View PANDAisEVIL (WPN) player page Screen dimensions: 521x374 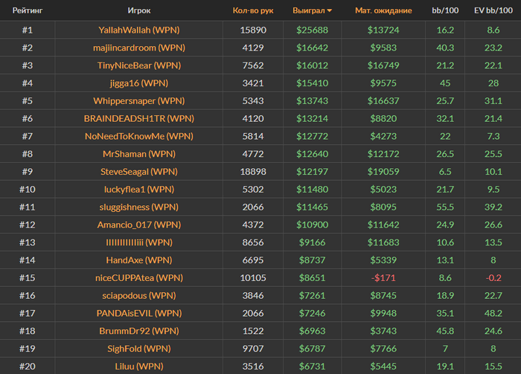(139, 313)
